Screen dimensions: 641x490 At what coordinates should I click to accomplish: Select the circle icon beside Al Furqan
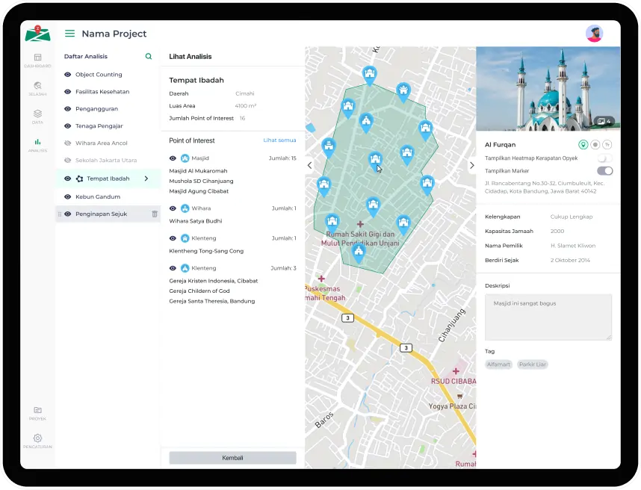595,144
